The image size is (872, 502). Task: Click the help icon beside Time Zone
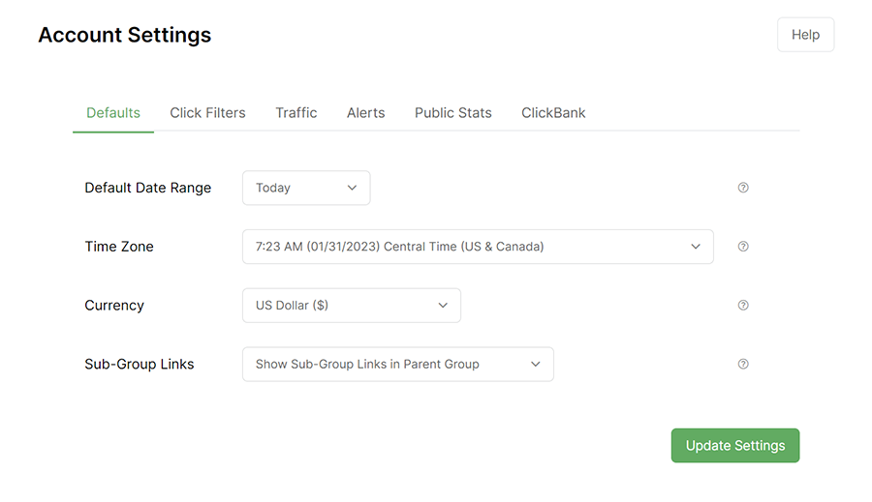coord(743,247)
